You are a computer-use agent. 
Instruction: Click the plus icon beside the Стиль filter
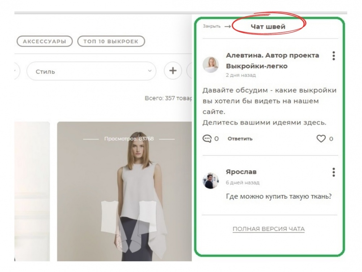pos(173,71)
